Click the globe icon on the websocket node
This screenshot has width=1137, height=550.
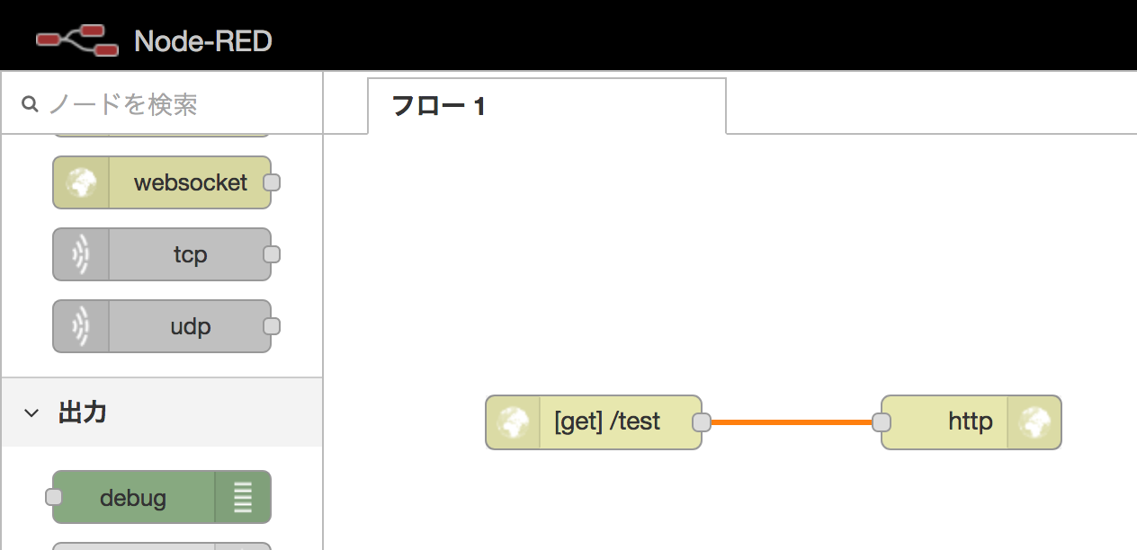pos(82,182)
